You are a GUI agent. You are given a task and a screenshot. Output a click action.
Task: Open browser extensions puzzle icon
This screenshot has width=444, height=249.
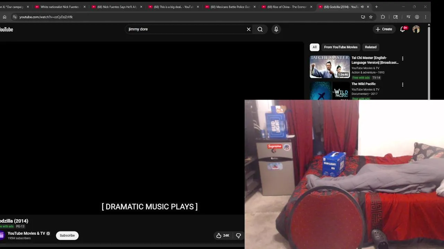point(383,17)
